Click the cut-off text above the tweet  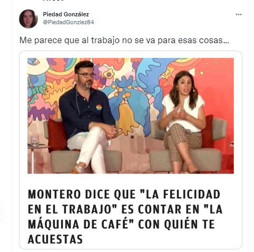click(x=54, y=1)
